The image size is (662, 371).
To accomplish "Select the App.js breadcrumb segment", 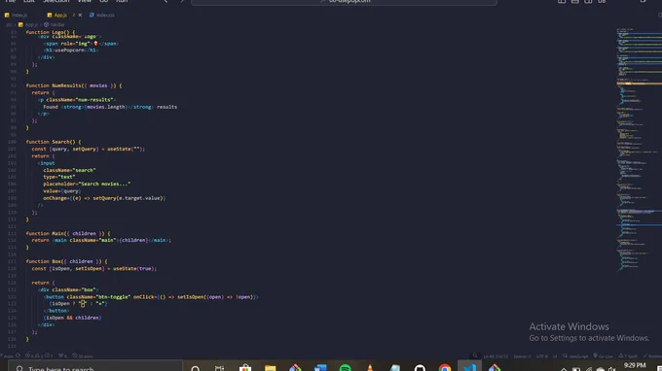I will click(x=28, y=25).
